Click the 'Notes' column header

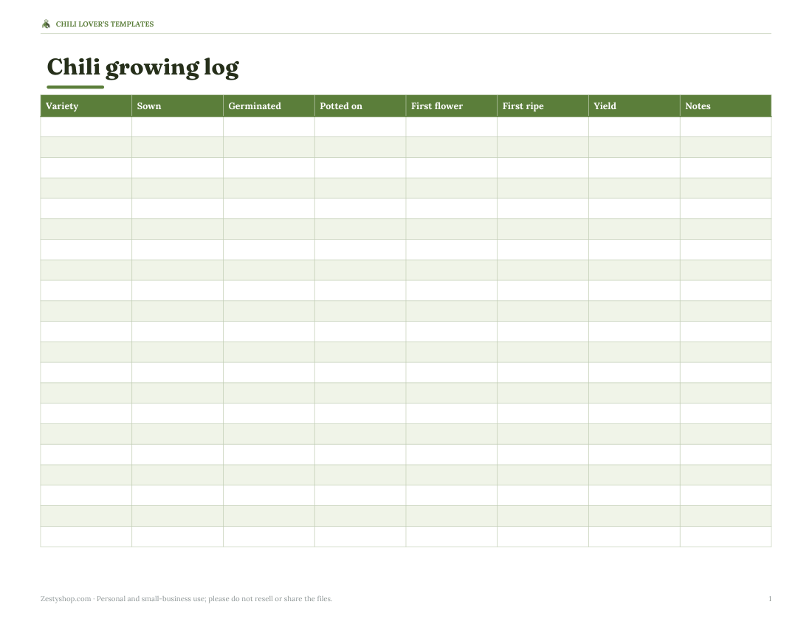tap(726, 106)
